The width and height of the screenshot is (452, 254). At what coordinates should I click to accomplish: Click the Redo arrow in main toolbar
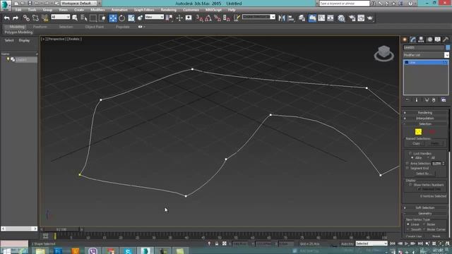tap(16, 18)
